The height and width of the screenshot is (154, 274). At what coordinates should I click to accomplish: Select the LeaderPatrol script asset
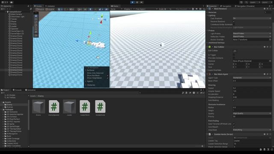[x=85, y=108]
